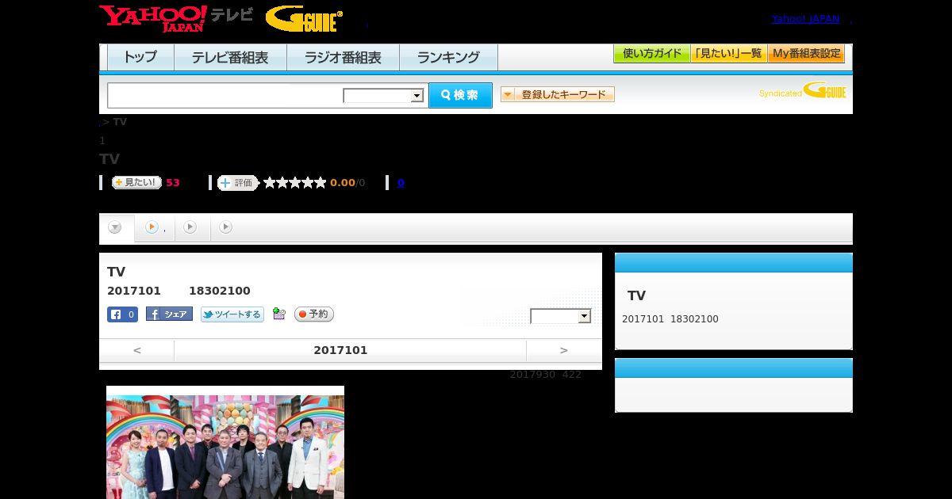952x499 pixels.
Task: Focus the keyword search input field
Action: (x=225, y=96)
